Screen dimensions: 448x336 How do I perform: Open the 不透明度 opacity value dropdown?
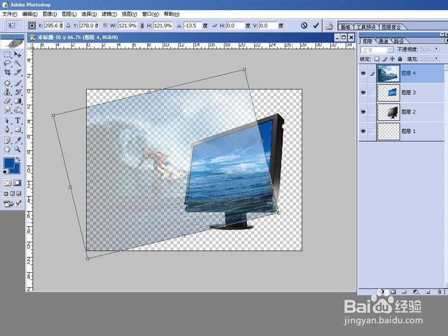[x=437, y=49]
